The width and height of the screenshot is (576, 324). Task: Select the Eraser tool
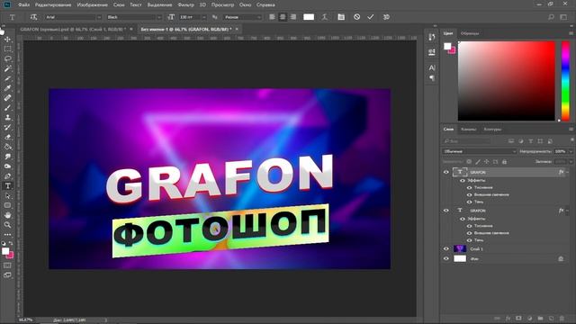click(7, 137)
